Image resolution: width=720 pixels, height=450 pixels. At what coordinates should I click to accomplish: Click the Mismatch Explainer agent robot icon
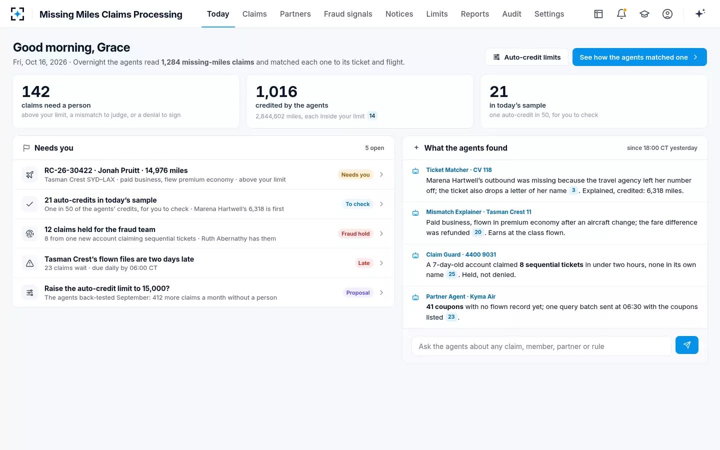point(415,213)
